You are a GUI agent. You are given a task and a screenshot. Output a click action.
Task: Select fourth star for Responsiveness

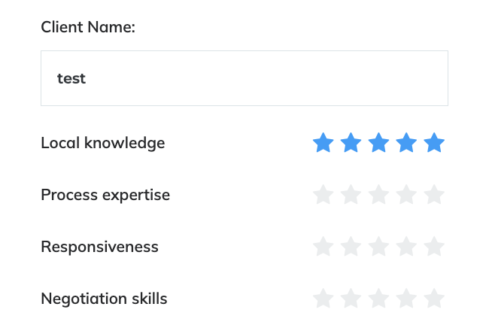pos(406,247)
